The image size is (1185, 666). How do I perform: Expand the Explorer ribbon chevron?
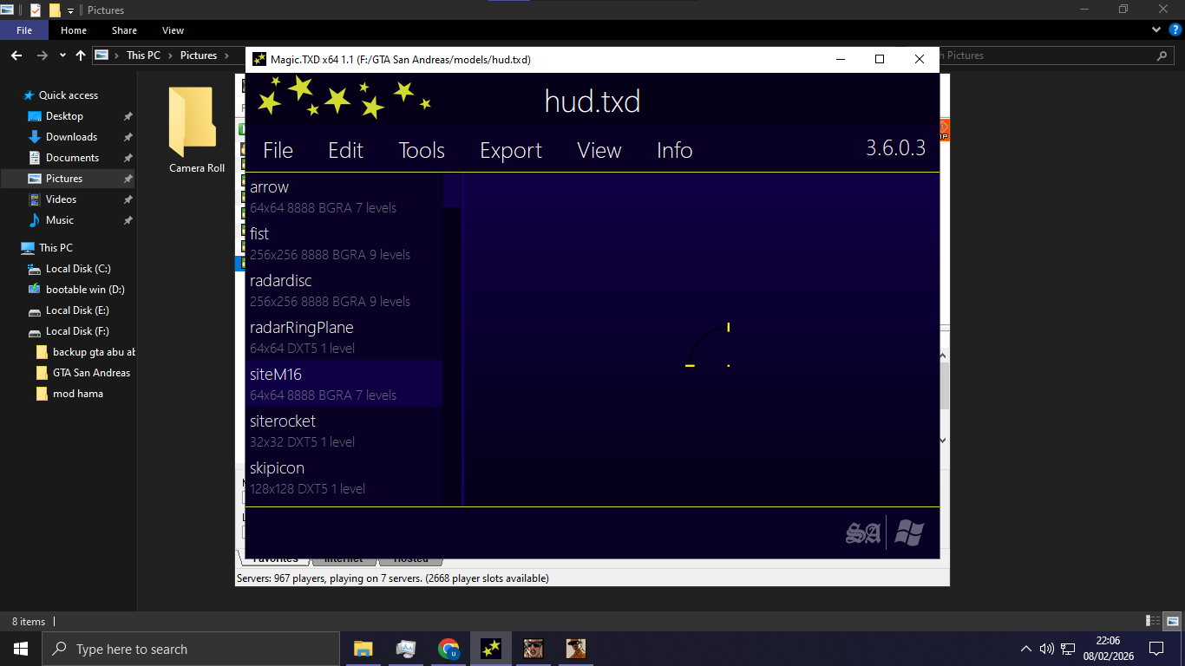click(x=1156, y=30)
